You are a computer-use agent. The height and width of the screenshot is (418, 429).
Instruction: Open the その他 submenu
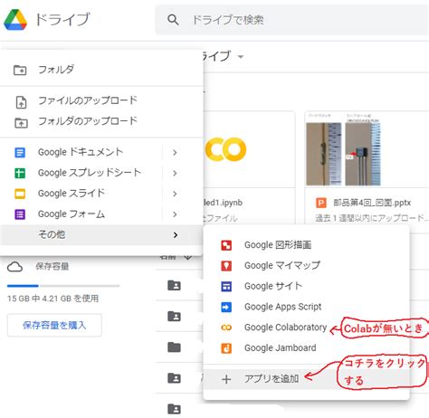click(x=101, y=234)
